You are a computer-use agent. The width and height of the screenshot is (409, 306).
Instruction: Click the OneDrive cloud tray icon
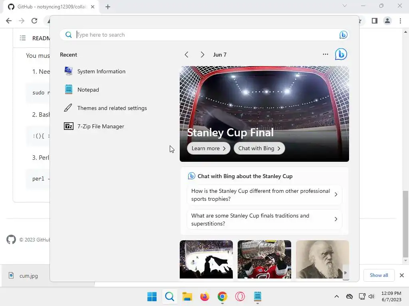pyautogui.click(x=349, y=296)
